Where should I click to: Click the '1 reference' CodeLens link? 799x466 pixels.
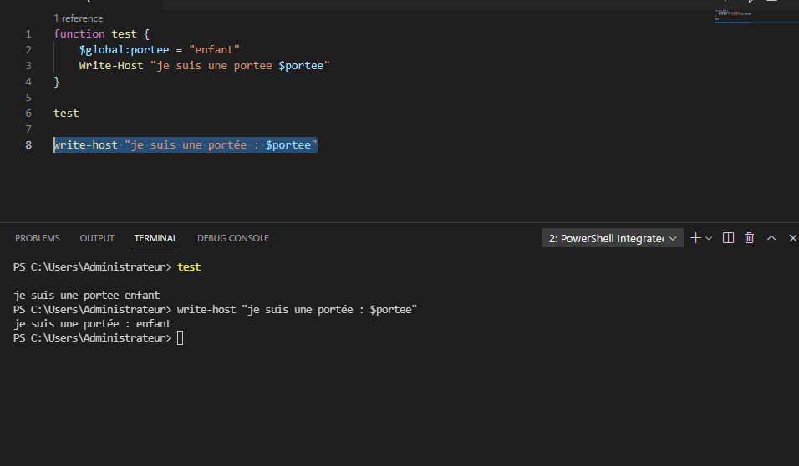[79, 18]
